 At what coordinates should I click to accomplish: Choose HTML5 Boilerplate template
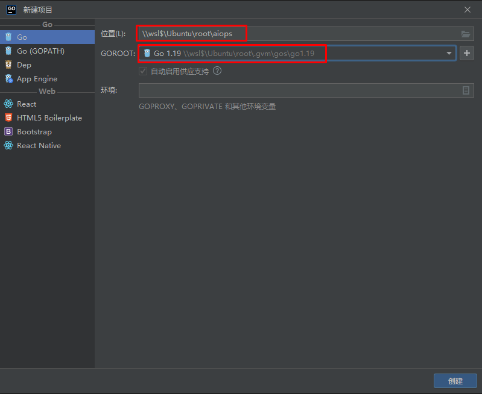click(47, 118)
